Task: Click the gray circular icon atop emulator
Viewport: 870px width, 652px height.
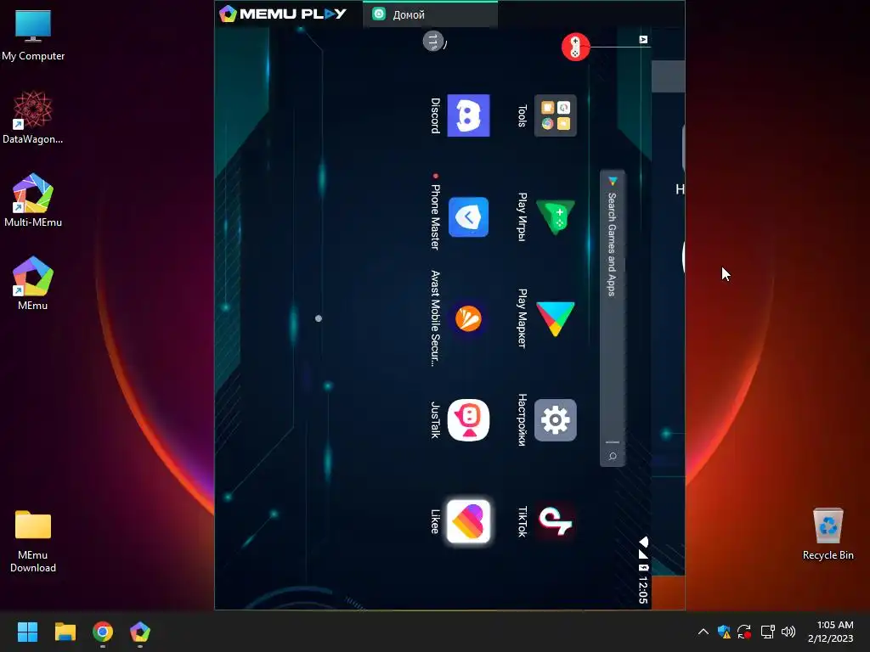Action: pos(432,41)
